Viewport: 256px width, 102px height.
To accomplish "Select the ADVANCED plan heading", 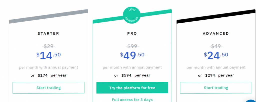I will [216, 33].
